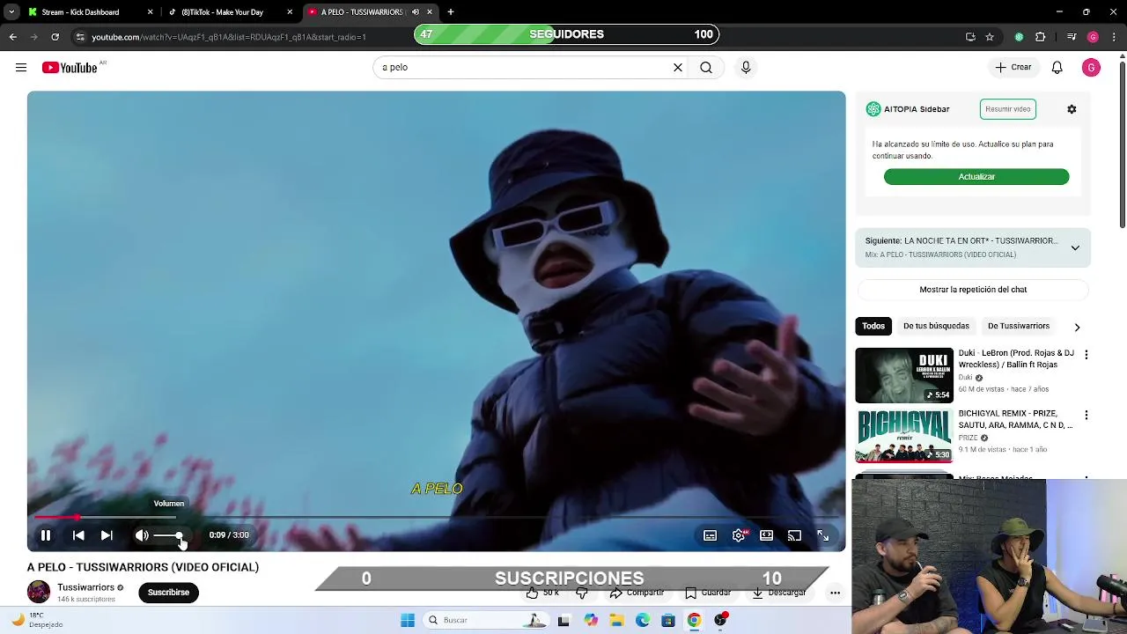1127x634 pixels.
Task: Open the Tussiwarriors channel name link
Action: pyautogui.click(x=85, y=587)
